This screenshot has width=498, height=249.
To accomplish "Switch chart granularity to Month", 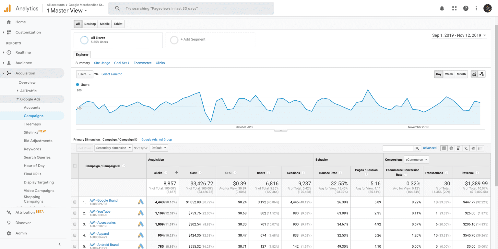I will 461,74.
